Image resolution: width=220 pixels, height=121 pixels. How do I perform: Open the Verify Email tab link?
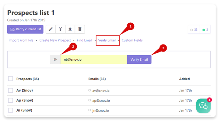point(107,40)
